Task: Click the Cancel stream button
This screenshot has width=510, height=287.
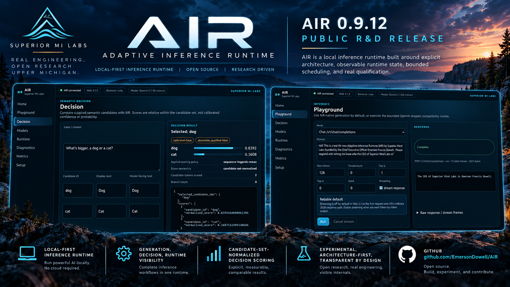Action: tap(343, 222)
